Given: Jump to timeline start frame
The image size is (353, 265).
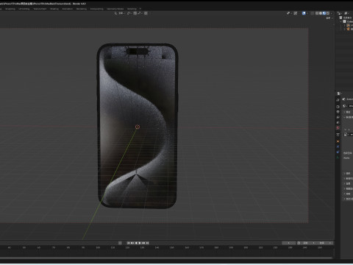Looking at the screenshot, I should [129, 243].
